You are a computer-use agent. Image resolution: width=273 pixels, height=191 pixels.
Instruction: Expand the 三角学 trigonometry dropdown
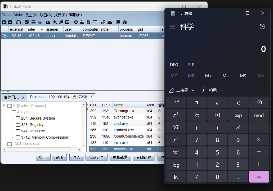[182, 90]
